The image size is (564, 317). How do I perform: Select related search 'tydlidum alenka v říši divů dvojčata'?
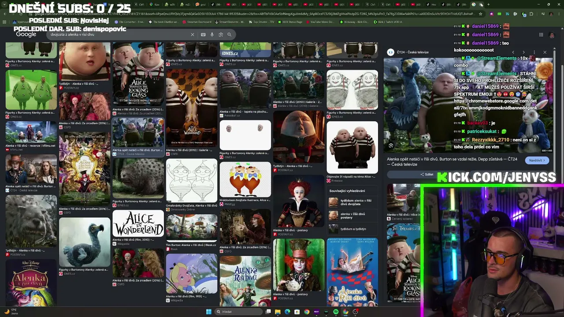point(352,202)
